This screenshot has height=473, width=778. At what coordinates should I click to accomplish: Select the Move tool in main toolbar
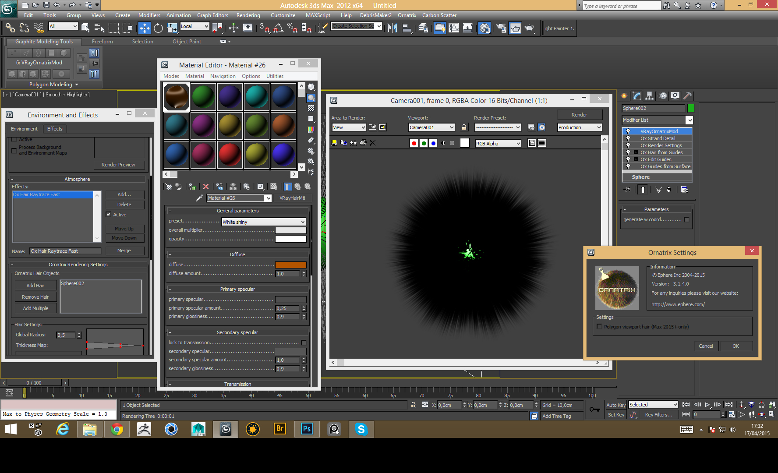point(144,28)
